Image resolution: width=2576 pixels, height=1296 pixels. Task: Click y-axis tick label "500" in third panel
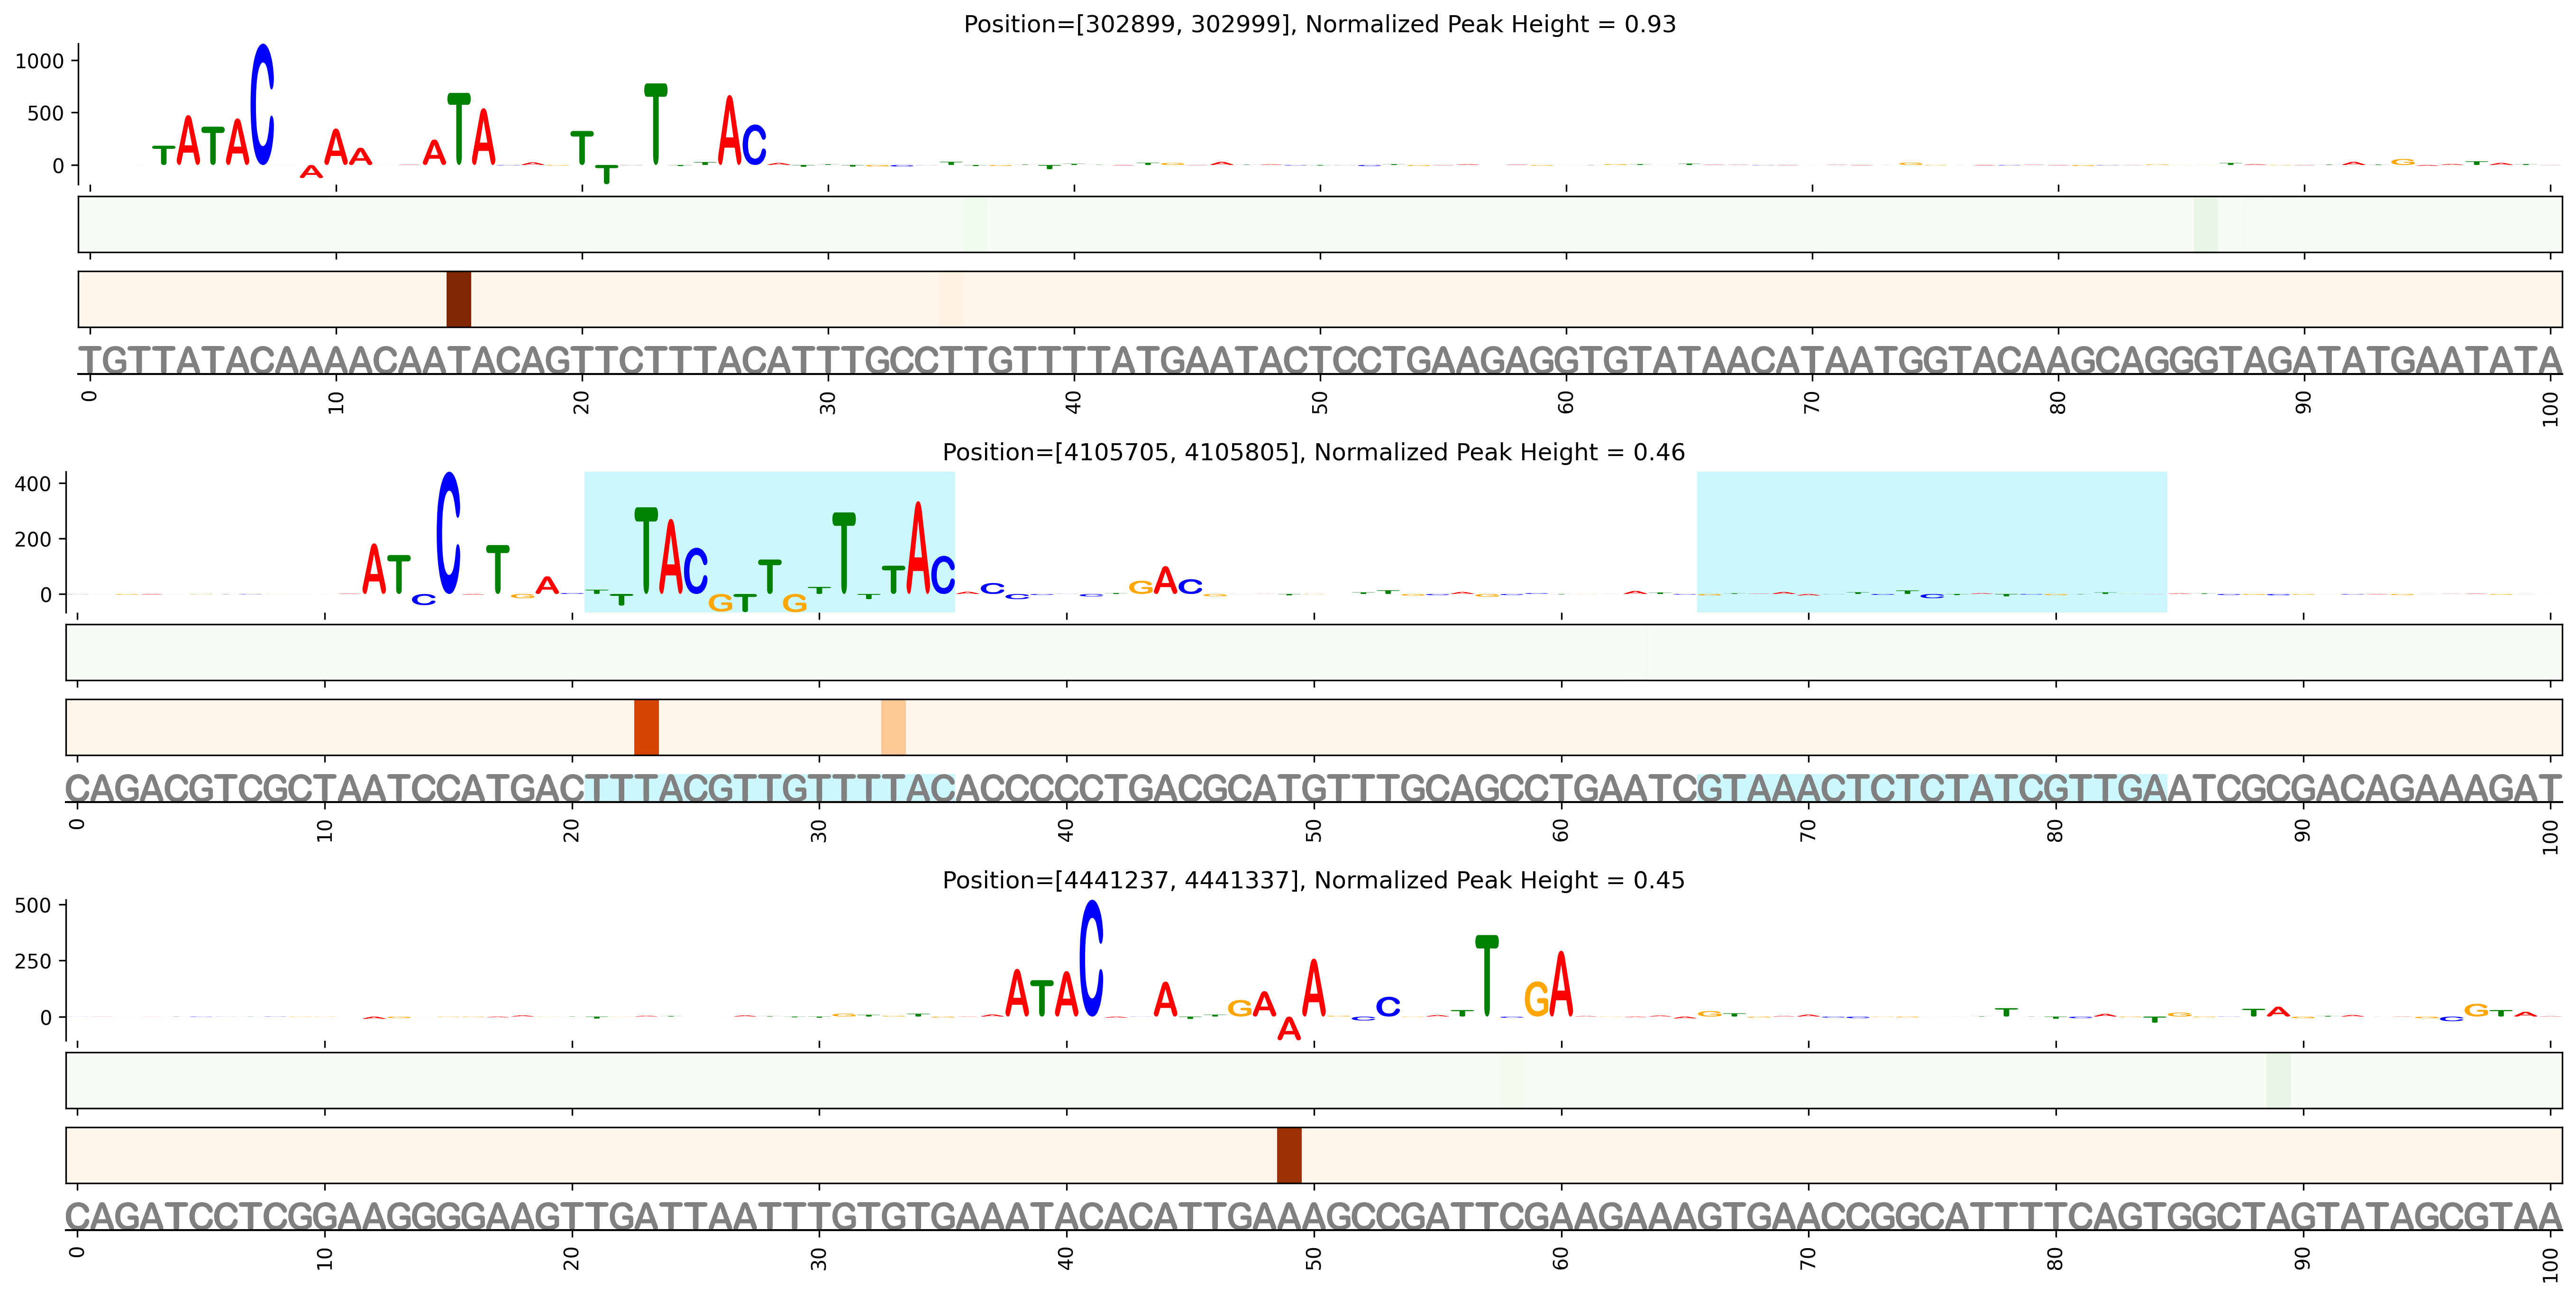point(33,906)
